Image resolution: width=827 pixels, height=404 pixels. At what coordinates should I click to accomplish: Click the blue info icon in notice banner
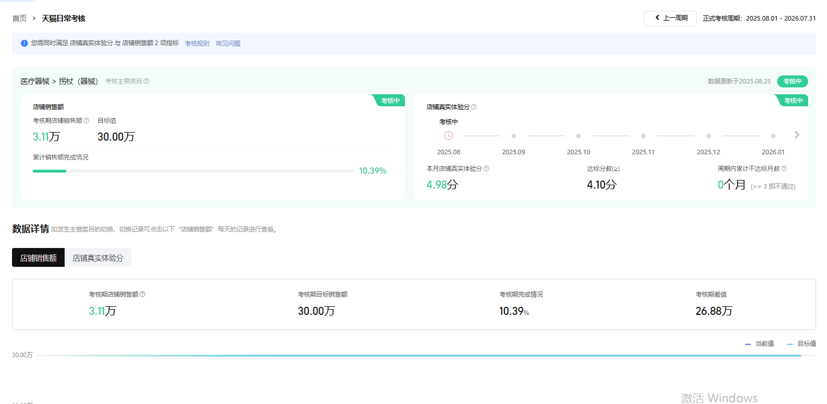24,43
